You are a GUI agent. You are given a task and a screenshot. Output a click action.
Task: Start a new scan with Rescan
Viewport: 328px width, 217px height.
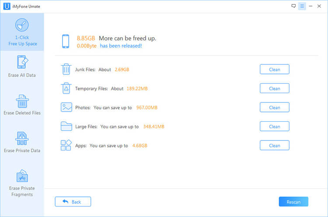tap(293, 202)
